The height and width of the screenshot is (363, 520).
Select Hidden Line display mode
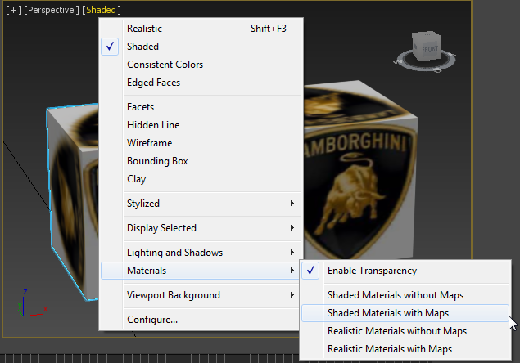(201, 125)
